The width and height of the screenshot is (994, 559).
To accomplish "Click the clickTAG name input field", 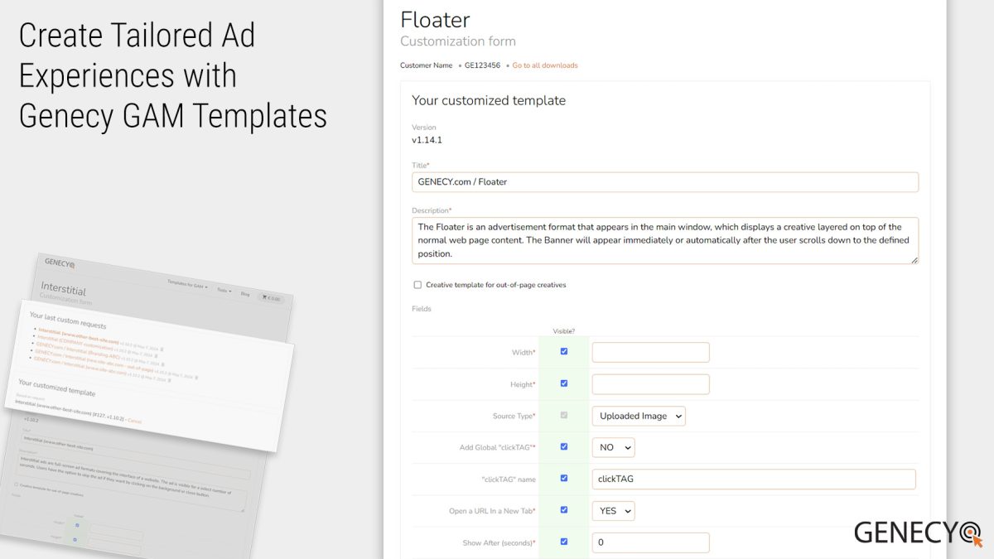I will [x=754, y=479].
